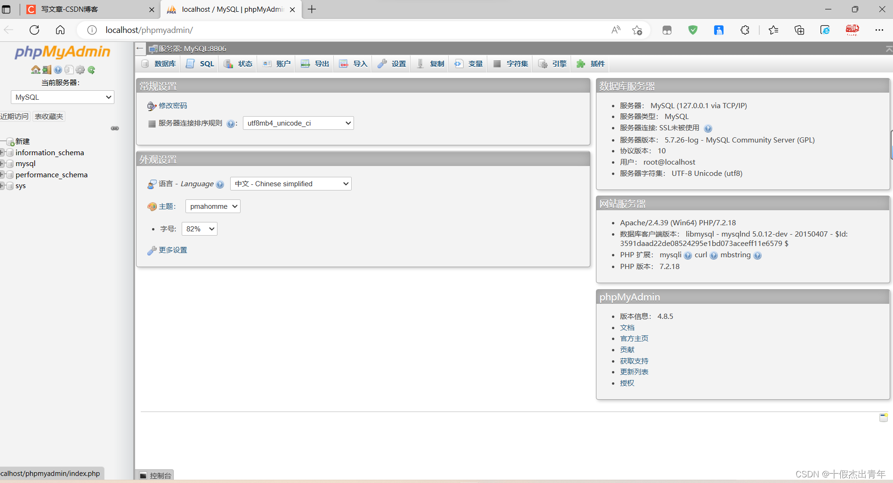Open the 数据库 (Databases) tab
Viewport: 893px width, 483px height.
point(159,64)
